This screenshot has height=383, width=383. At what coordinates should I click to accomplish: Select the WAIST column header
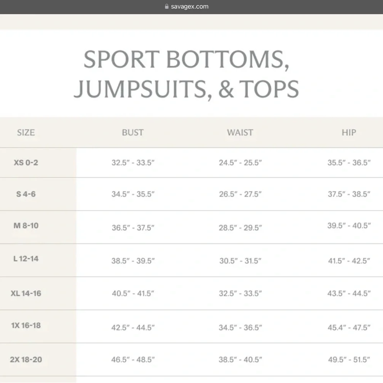(240, 133)
